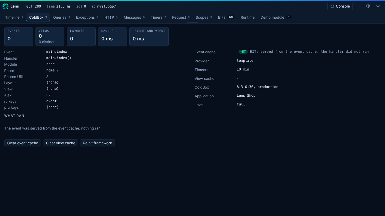Open the Queries tab

[x=62, y=17]
